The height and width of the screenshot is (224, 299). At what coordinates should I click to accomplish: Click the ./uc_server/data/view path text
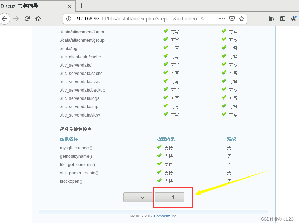(80, 115)
